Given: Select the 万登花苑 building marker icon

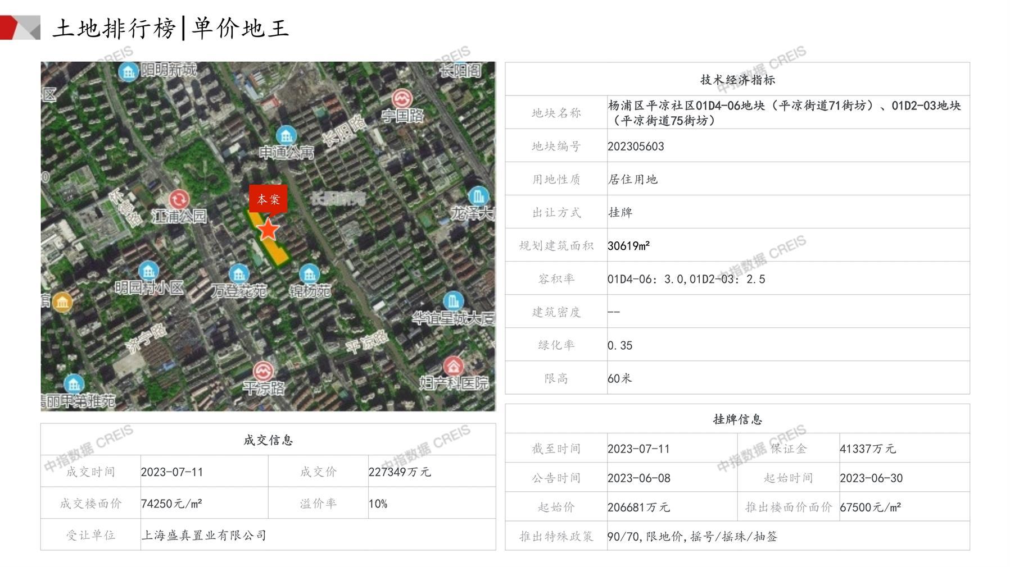Looking at the screenshot, I should [x=239, y=273].
